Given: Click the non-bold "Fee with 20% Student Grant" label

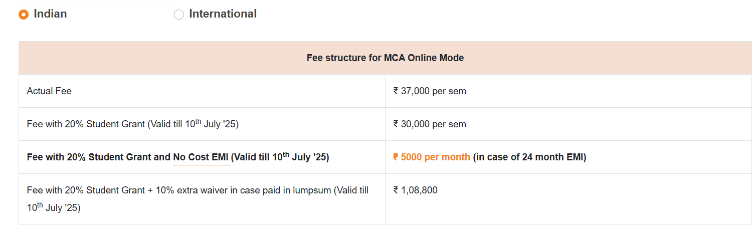Looking at the screenshot, I should (85, 124).
